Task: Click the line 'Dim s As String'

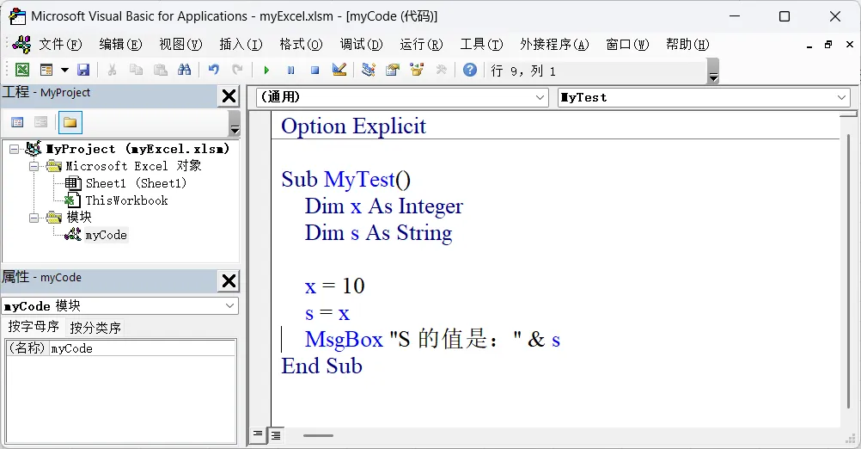Action: pyautogui.click(x=378, y=233)
